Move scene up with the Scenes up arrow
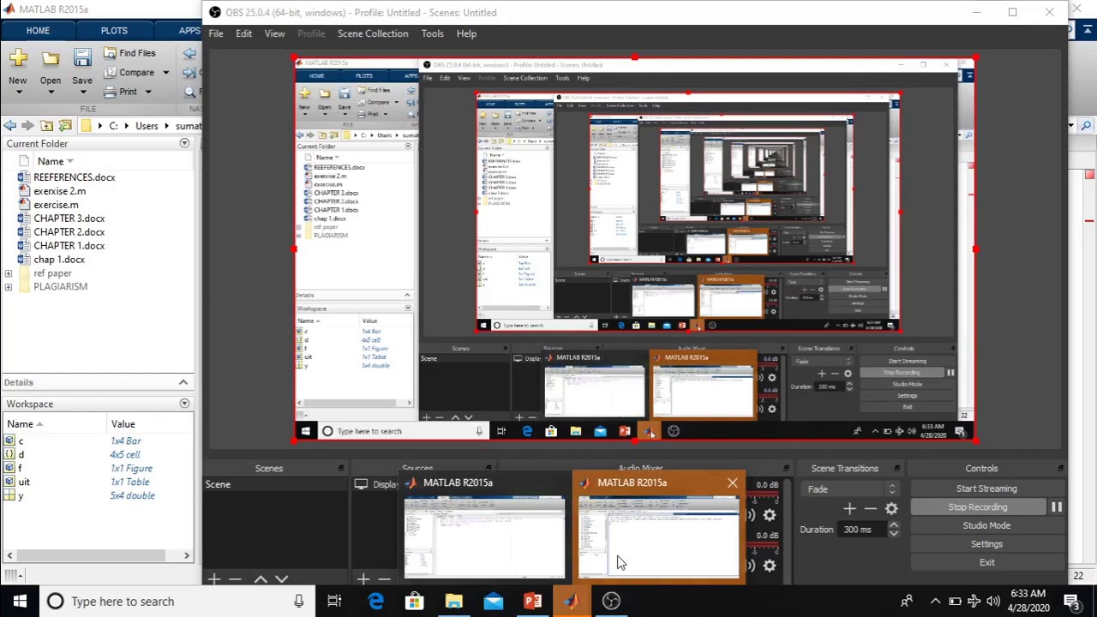 click(261, 579)
